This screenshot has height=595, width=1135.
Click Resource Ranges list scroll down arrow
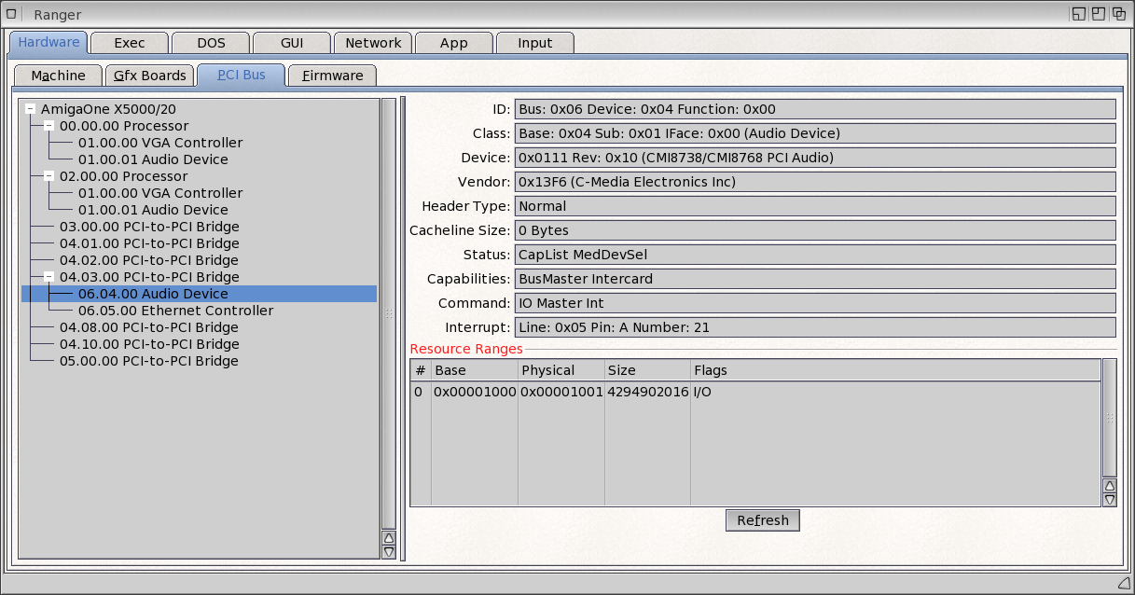pos(1109,500)
